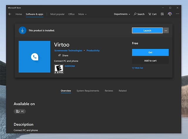Screen dimensions: 188x139
Task: Open the See more ellipsis in the header
Action: tap(177, 14)
